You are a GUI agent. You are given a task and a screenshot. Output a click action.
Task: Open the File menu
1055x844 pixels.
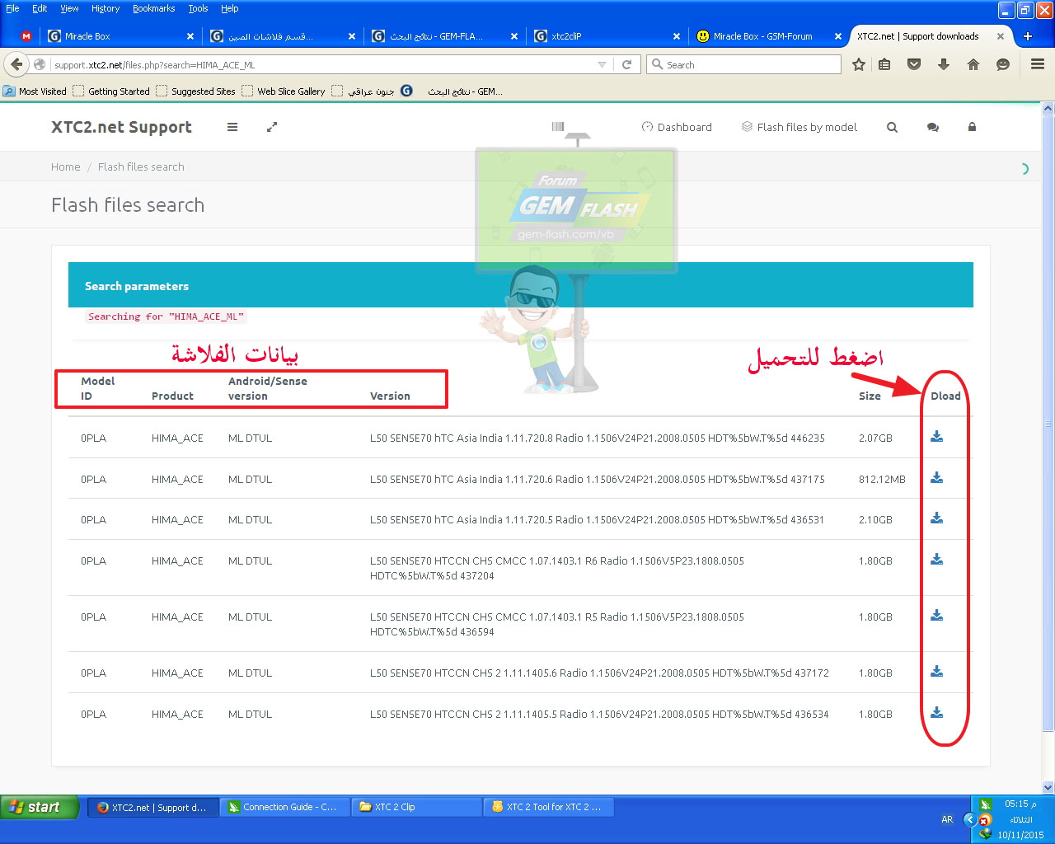click(12, 8)
